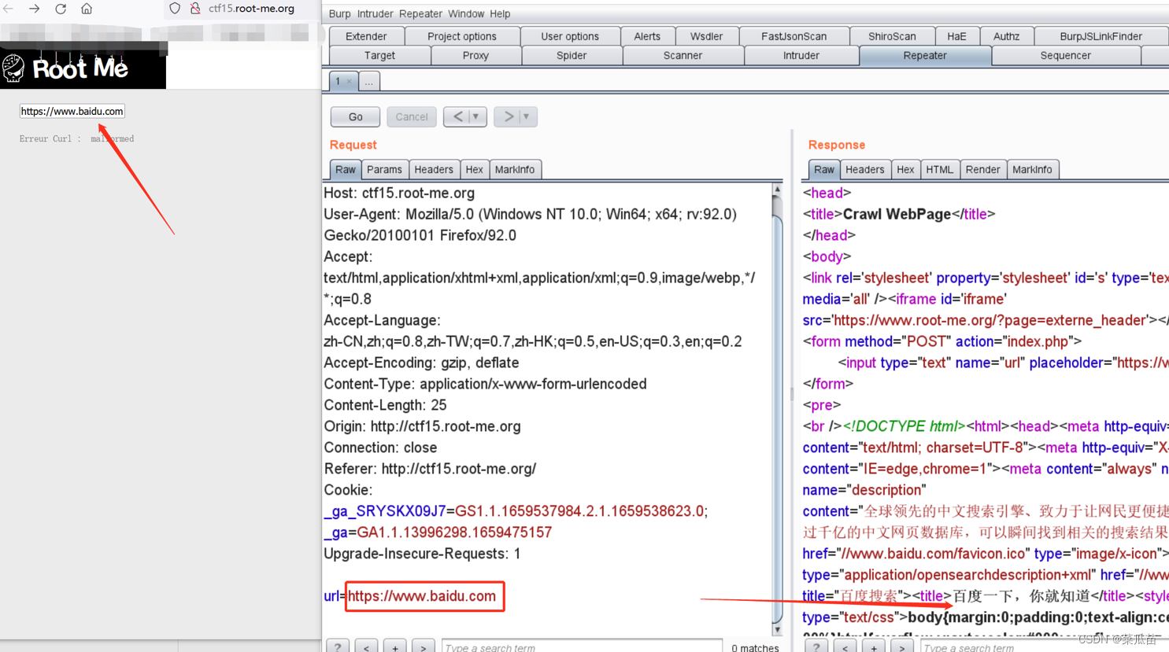Open the back history dropdown arrow
Screen dimensions: 1169x652
tap(476, 116)
